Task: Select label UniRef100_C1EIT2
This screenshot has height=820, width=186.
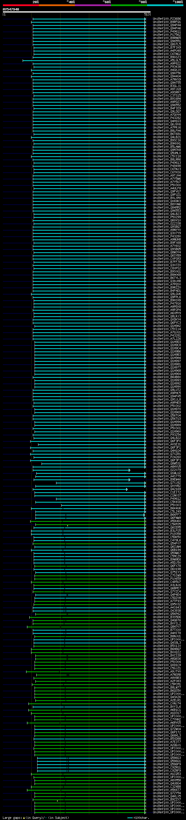Action: click(167, 492)
